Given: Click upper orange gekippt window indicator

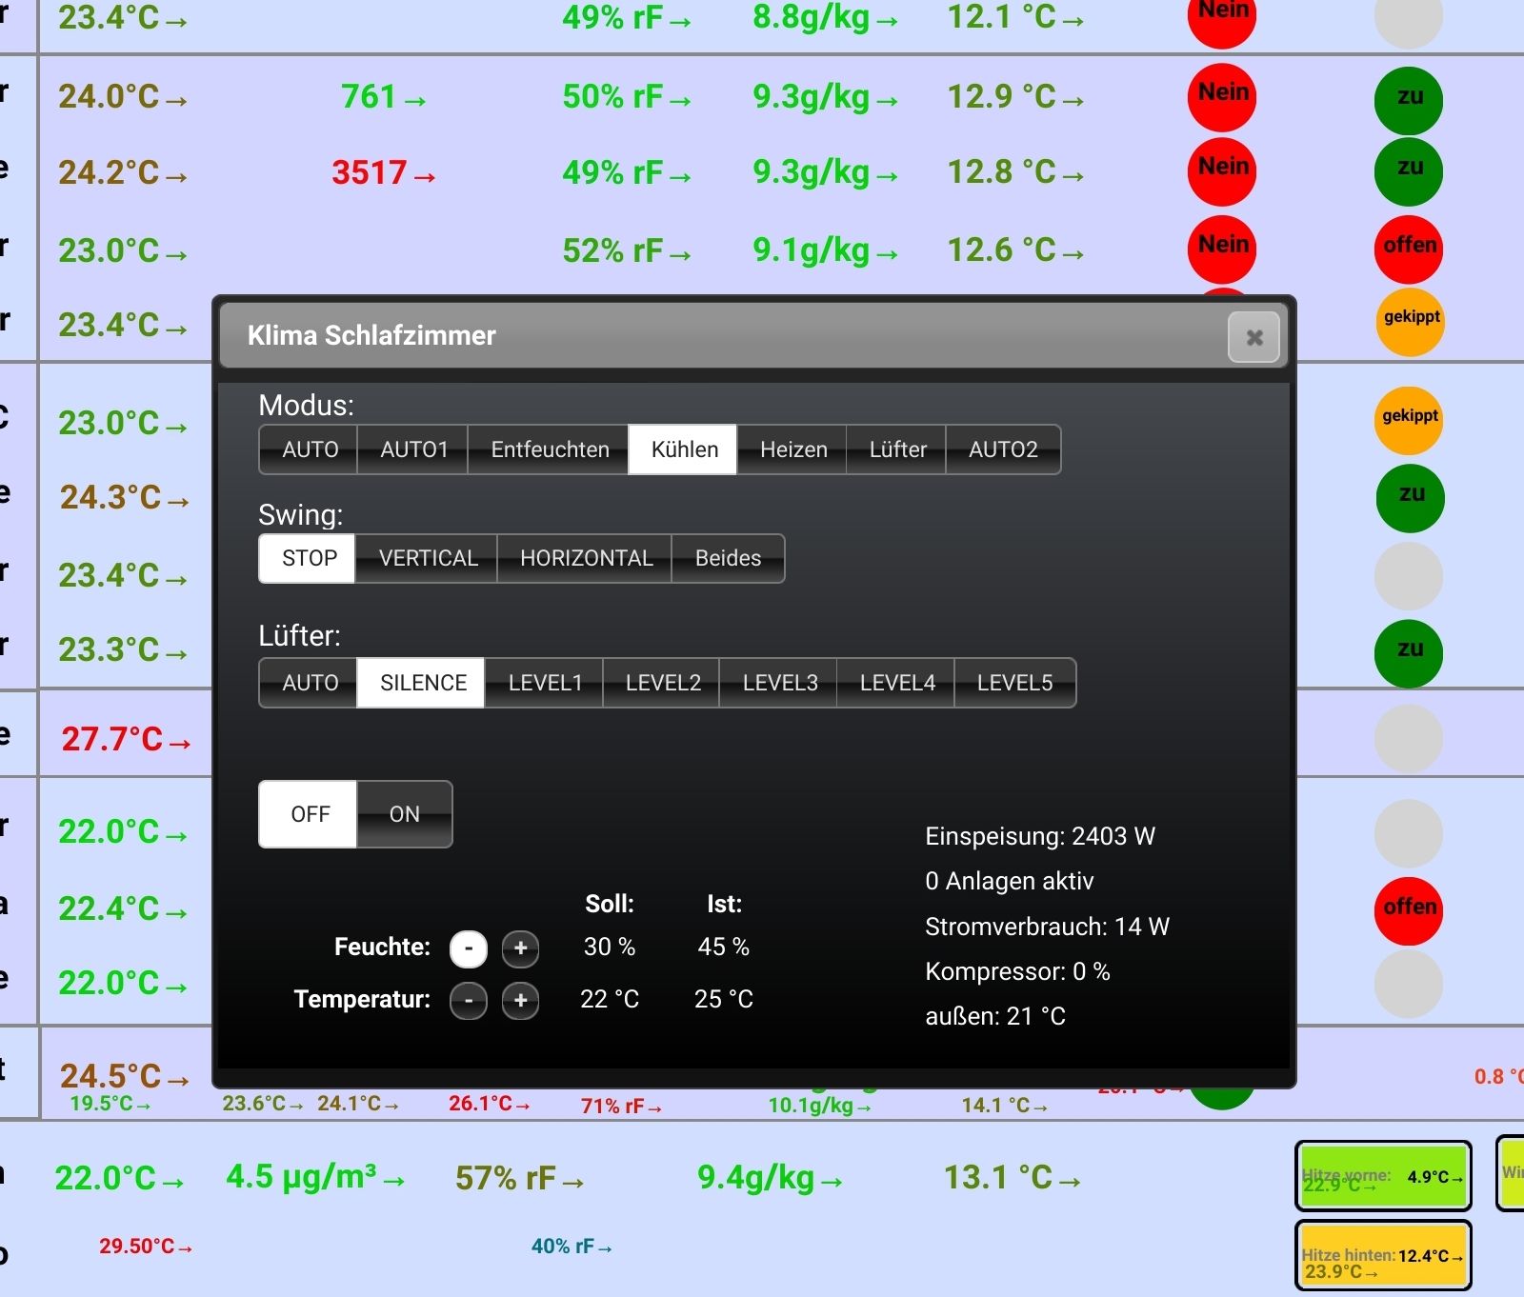Looking at the screenshot, I should pos(1411,321).
